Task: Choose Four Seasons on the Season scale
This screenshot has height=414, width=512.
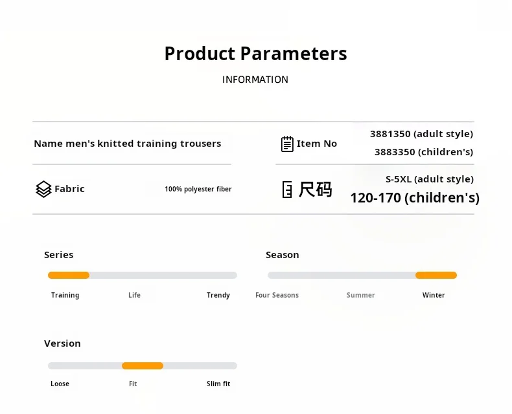Action: coord(277,295)
